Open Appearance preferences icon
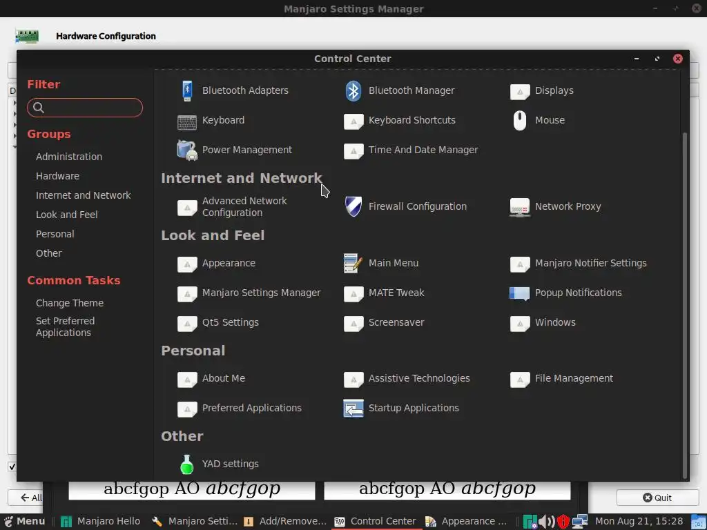The image size is (707, 530). [186, 264]
